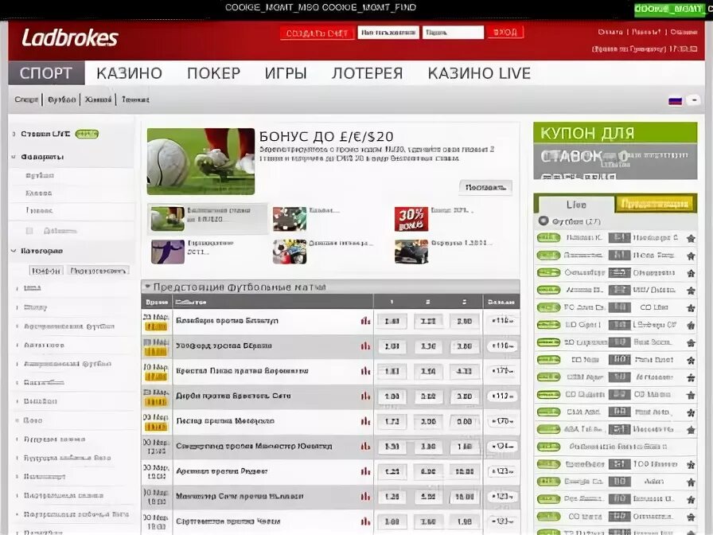Open statistics icon in the Лестер match row
Image resolution: width=713 pixels, height=535 pixels.
pyautogui.click(x=365, y=421)
